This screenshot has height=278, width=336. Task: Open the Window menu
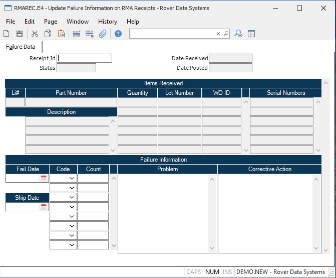tap(78, 22)
